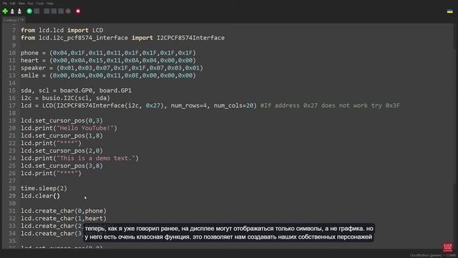Save the script using the Save toolbar icon
This screenshot has width=458, height=258.
(19, 11)
